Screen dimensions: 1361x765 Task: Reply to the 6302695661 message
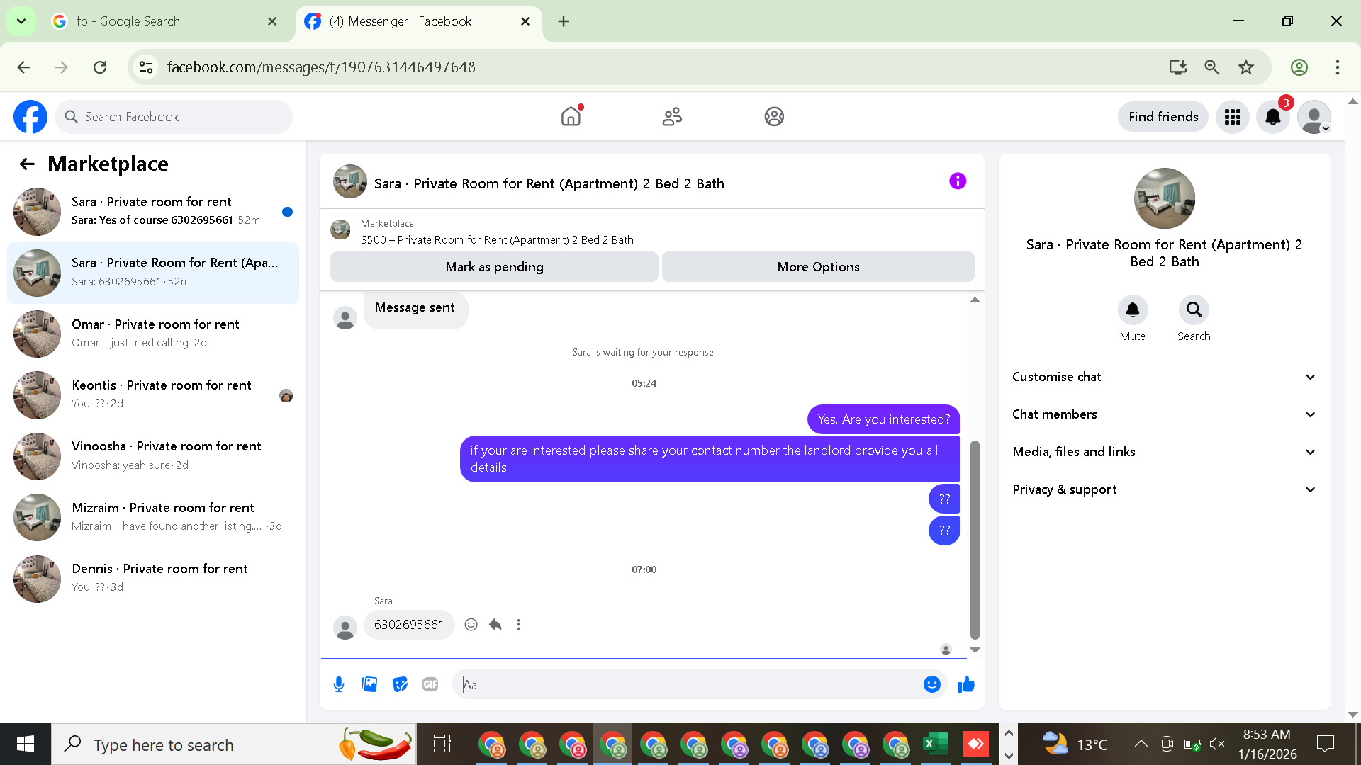pyautogui.click(x=495, y=625)
